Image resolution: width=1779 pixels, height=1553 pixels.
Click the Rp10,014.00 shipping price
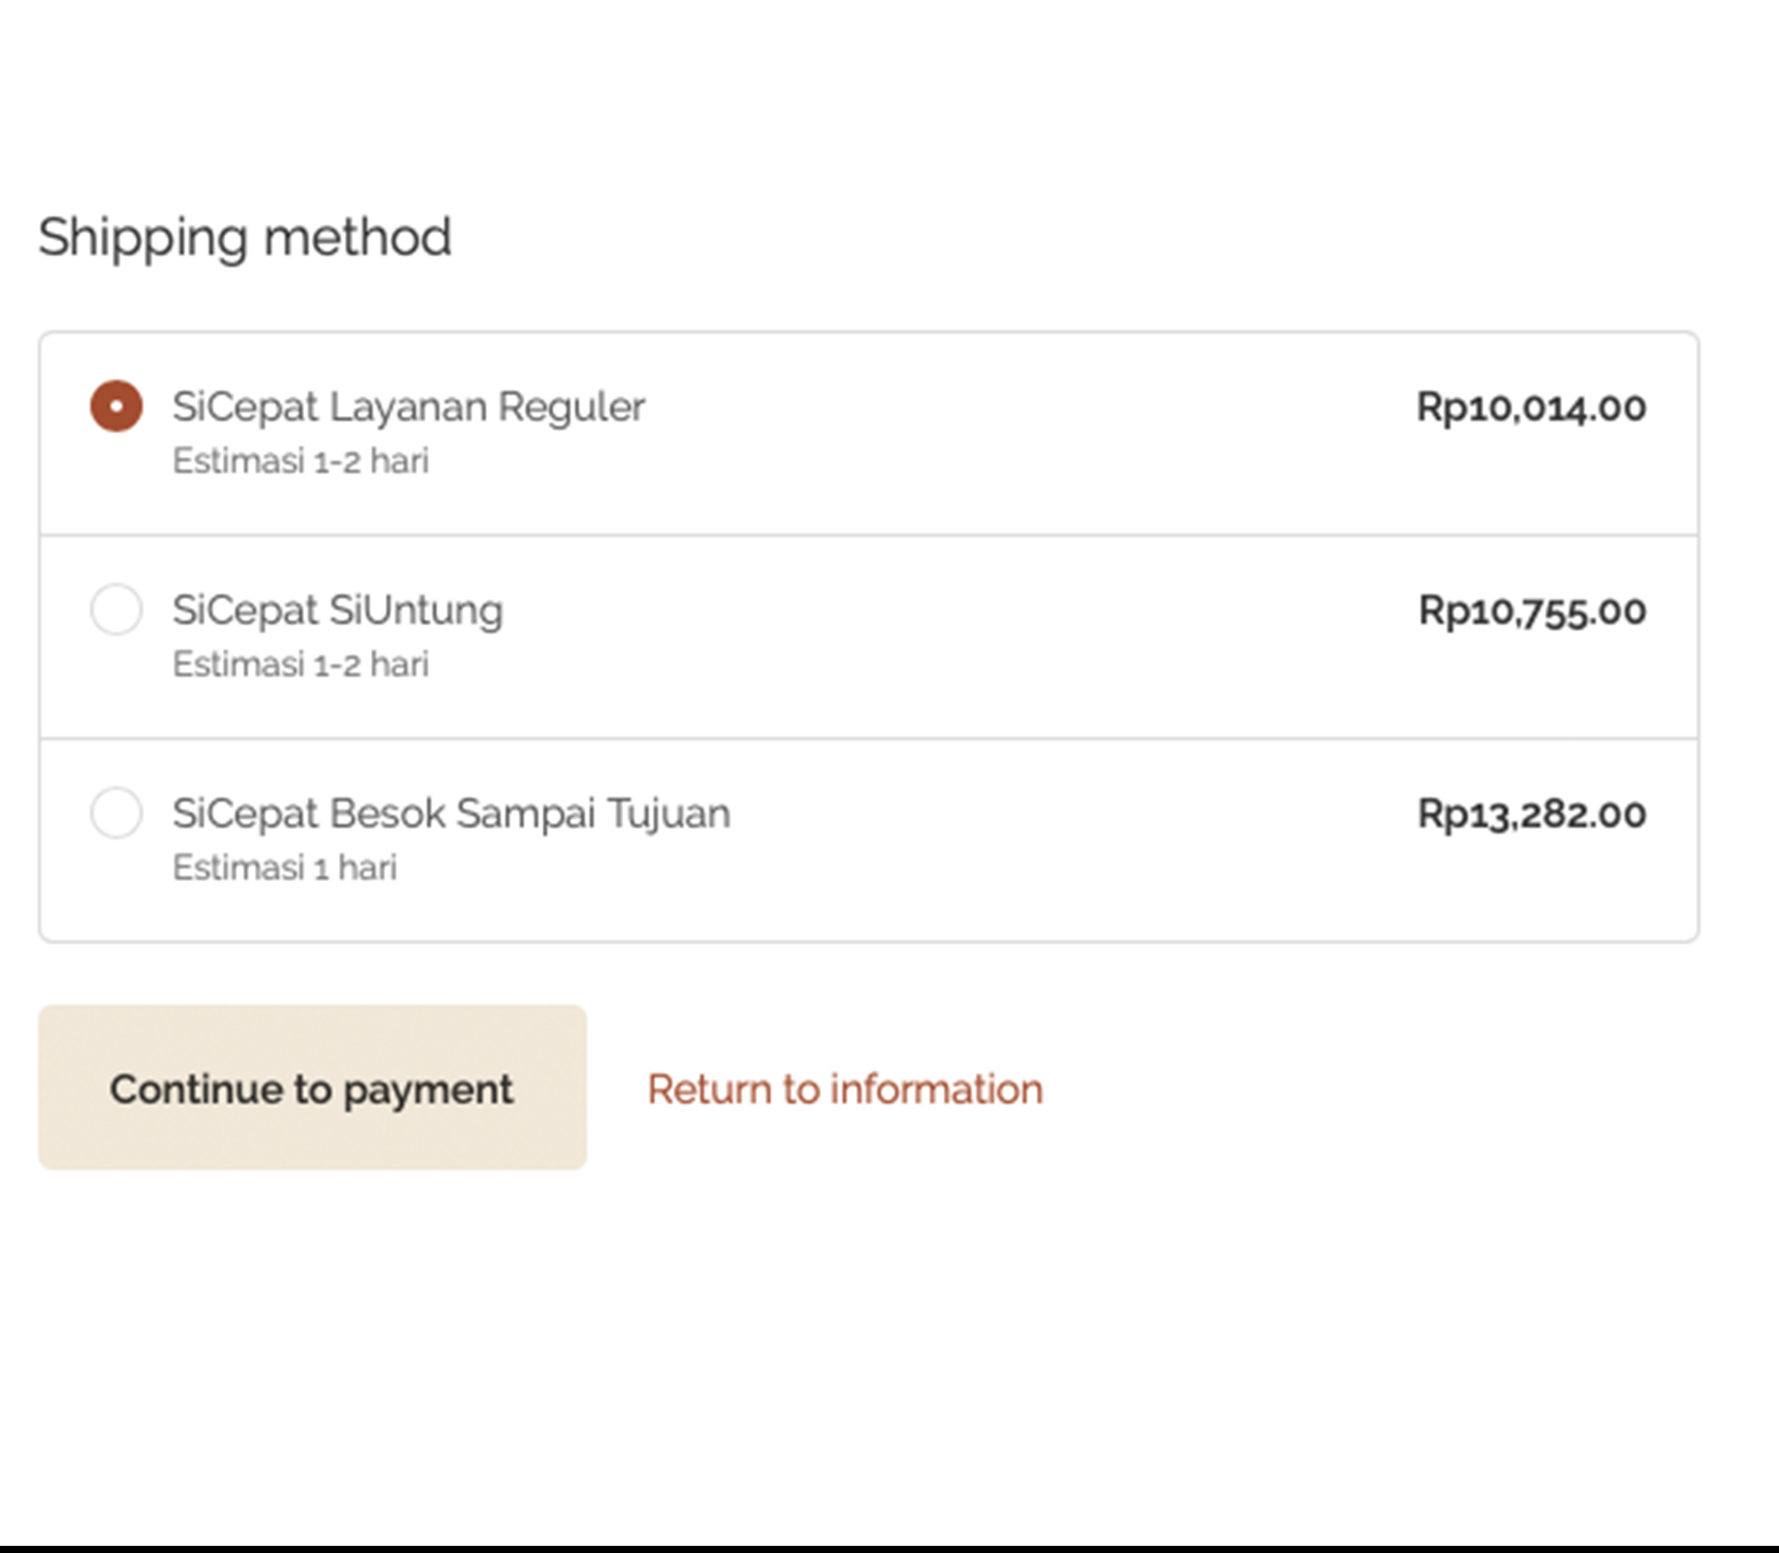tap(1531, 407)
